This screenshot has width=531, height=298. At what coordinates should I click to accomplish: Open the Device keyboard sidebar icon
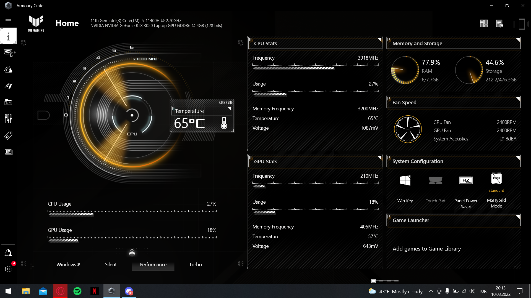[x=8, y=52]
